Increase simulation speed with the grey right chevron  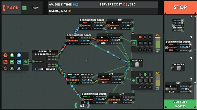coord(88,105)
